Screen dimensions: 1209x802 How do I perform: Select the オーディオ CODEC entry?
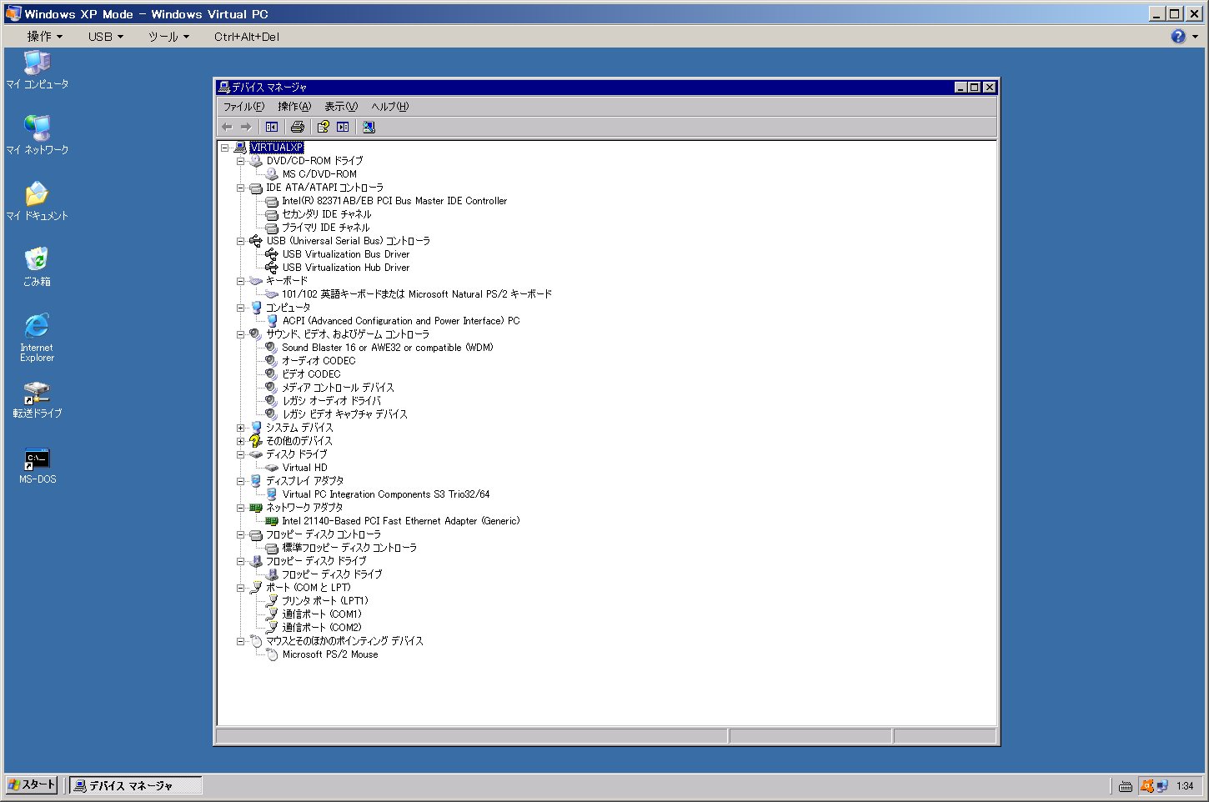[x=319, y=361]
